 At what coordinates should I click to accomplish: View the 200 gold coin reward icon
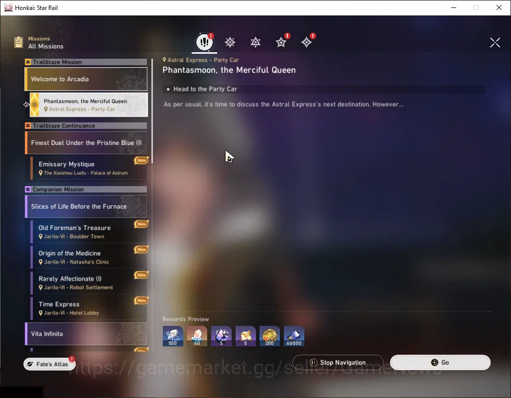(269, 336)
